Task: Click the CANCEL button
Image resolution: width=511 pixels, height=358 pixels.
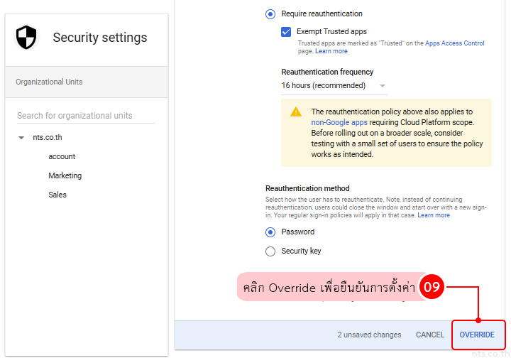Action: [x=430, y=335]
